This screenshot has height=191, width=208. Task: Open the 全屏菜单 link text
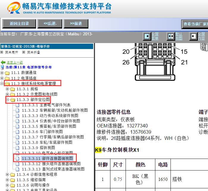click(x=155, y=36)
